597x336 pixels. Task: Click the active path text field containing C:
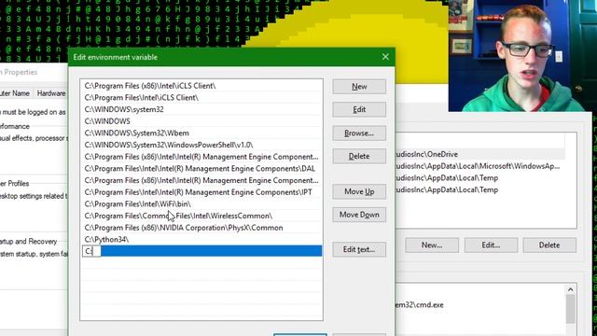91,251
